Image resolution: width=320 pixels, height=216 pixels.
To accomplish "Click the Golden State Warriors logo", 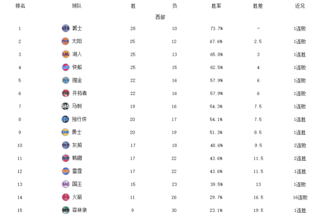I will pos(66,132).
